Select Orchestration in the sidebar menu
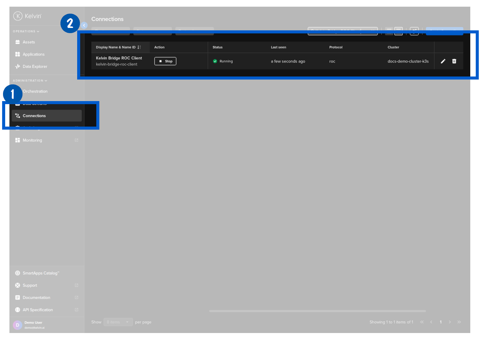Image resolution: width=480 pixels, height=340 pixels. coord(35,91)
